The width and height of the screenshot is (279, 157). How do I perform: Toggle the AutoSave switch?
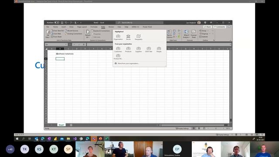coord(57,23)
